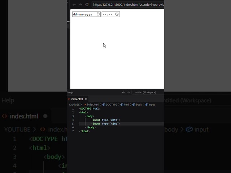Open the calendar picker icon in date input

click(x=98, y=14)
